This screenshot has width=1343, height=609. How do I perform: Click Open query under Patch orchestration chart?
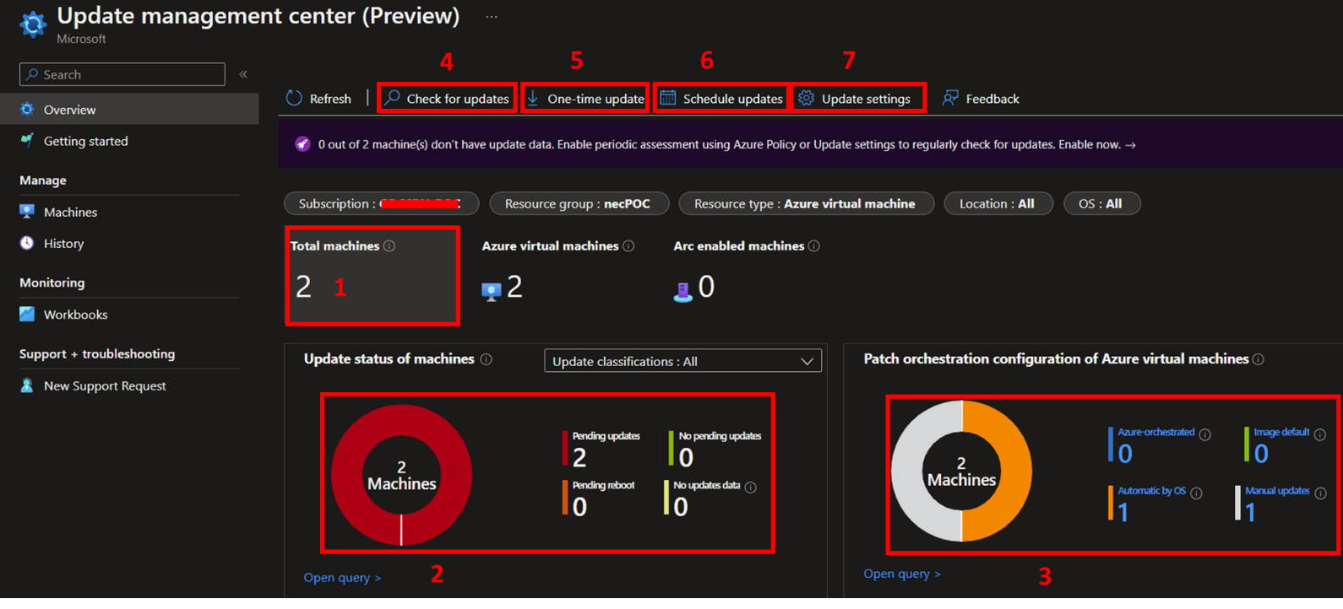pyautogui.click(x=902, y=574)
